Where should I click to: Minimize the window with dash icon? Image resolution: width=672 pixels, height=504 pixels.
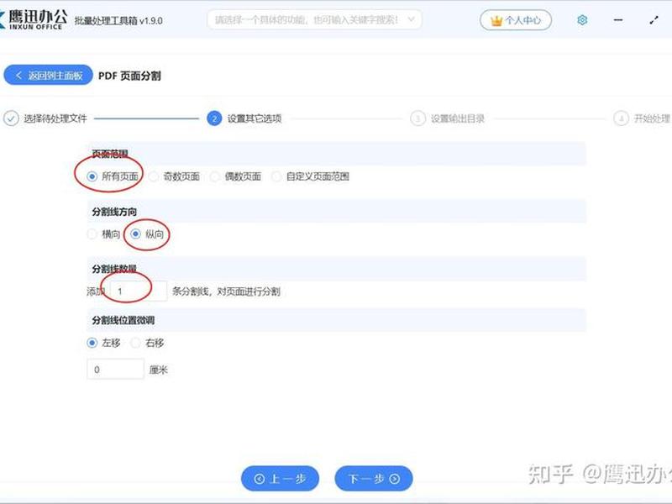point(618,19)
